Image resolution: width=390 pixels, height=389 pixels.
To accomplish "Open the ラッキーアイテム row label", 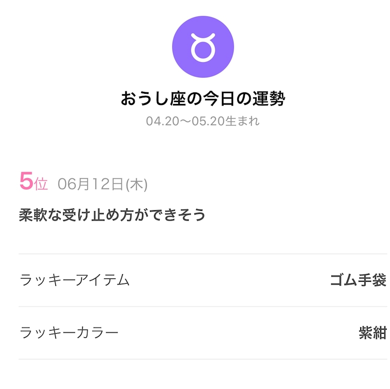I will (75, 280).
